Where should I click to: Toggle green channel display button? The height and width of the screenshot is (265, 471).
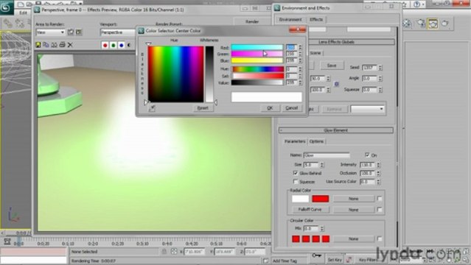114,46
